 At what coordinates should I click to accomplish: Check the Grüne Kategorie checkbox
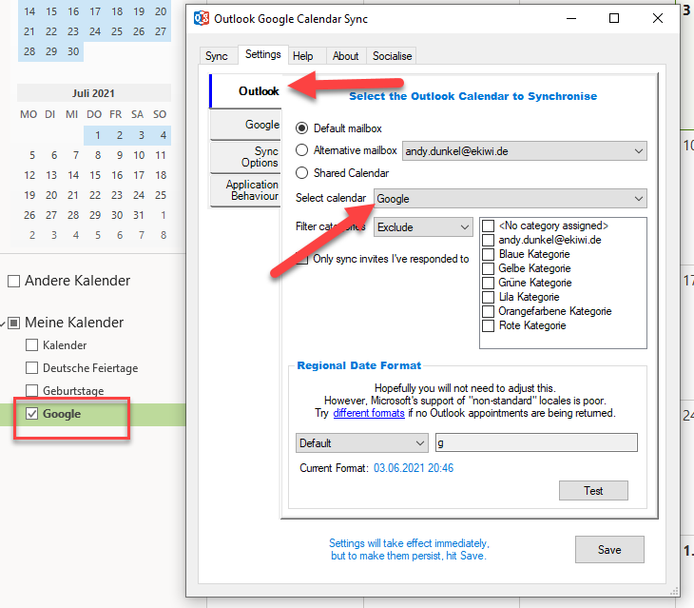(489, 283)
